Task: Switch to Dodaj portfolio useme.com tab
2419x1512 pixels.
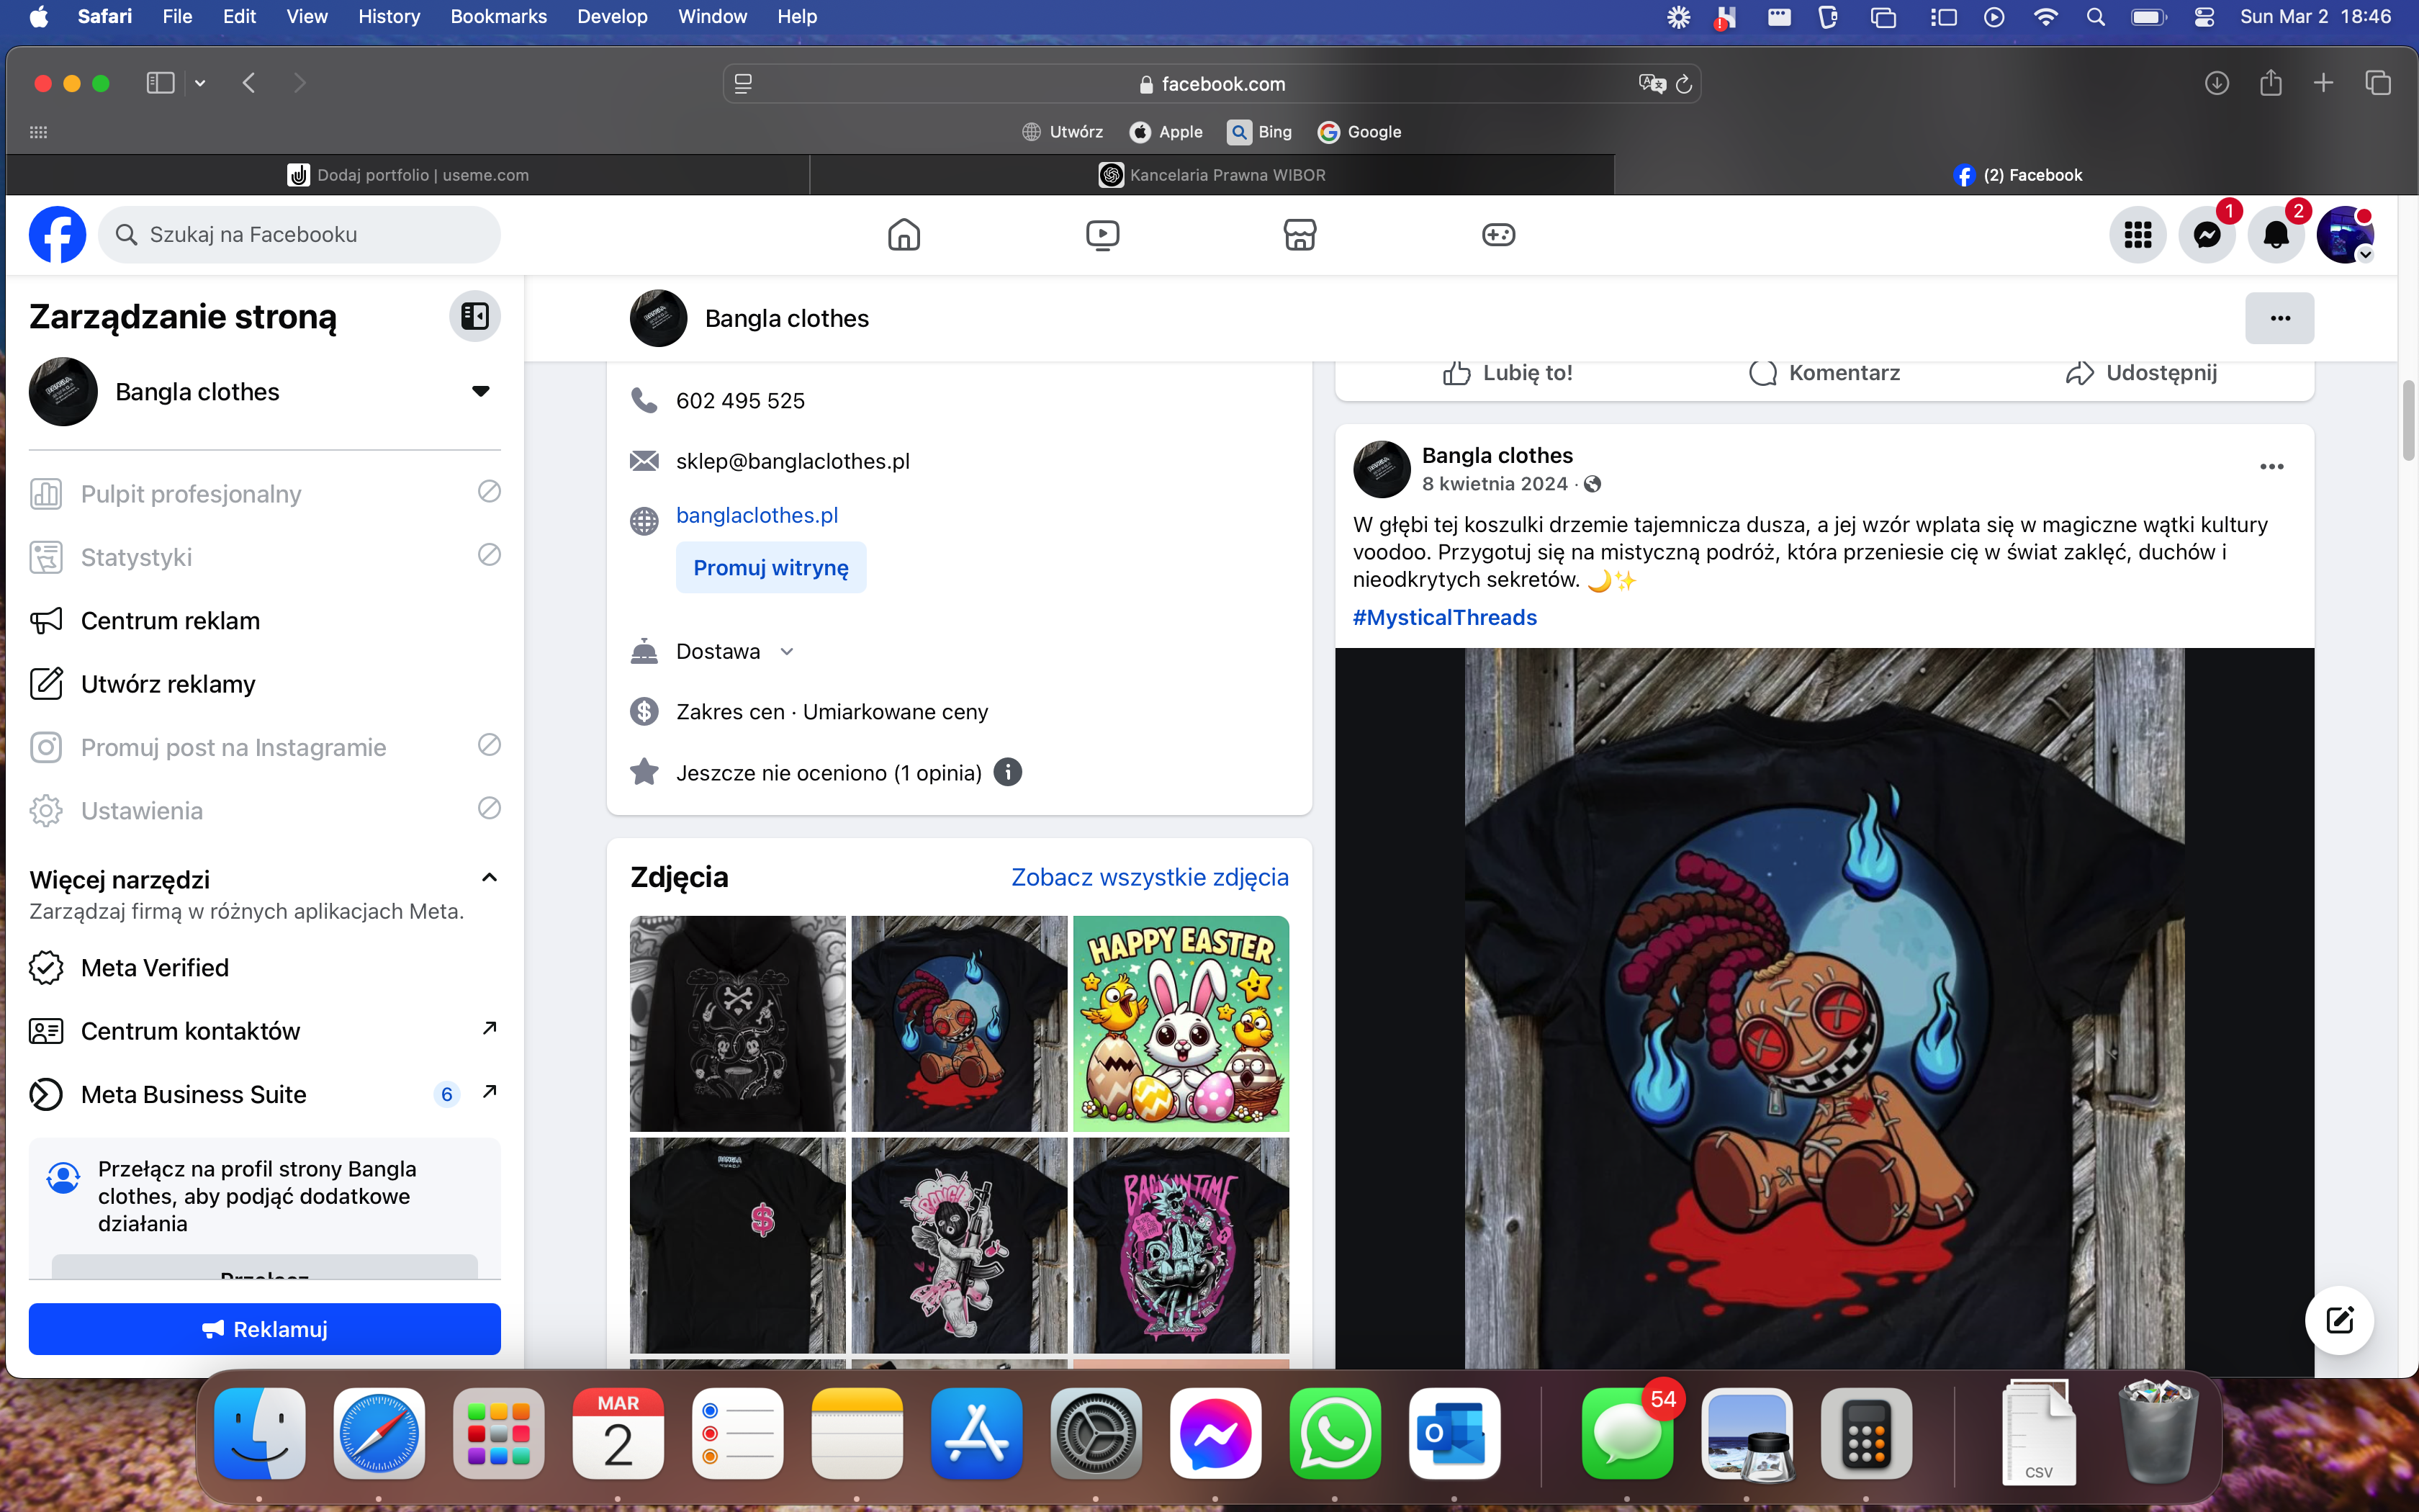Action: click(x=407, y=175)
